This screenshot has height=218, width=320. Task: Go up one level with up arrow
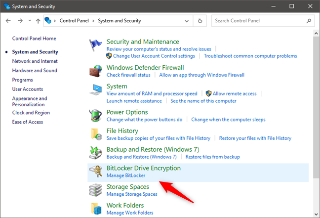tap(38, 21)
